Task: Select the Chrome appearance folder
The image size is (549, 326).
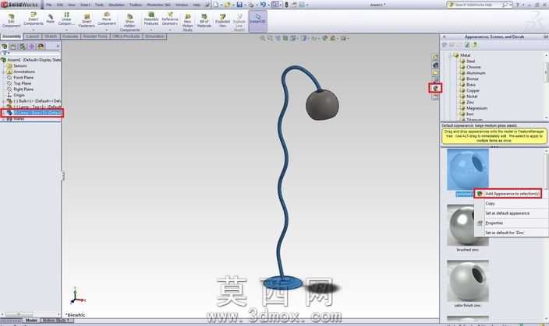Action: (x=473, y=67)
